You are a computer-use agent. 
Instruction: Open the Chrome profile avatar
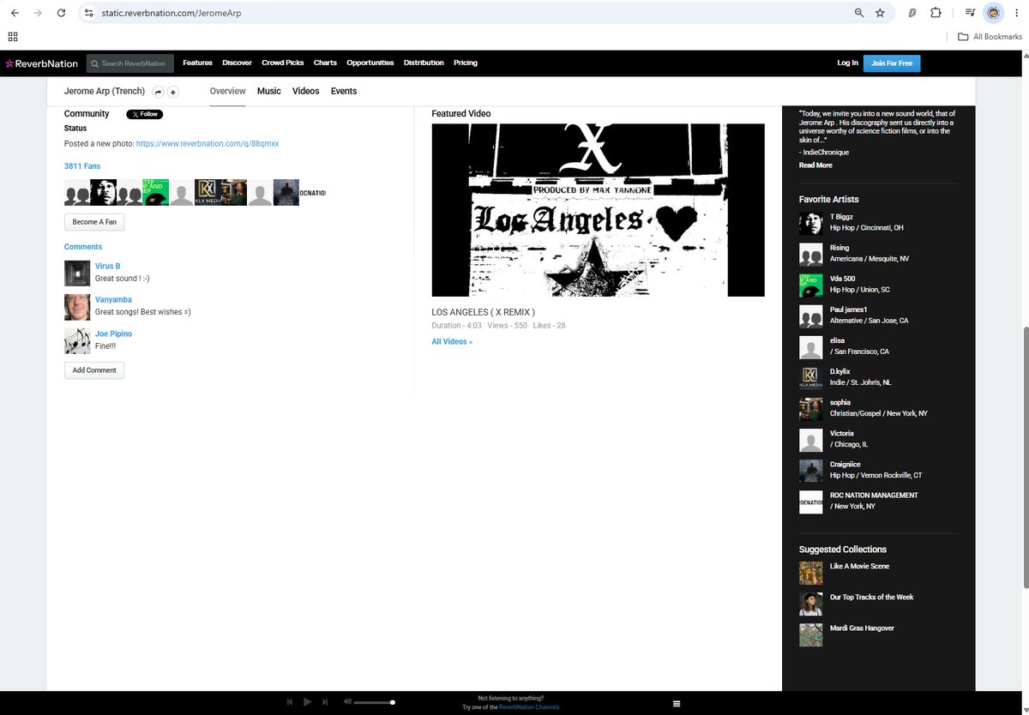[x=993, y=13]
